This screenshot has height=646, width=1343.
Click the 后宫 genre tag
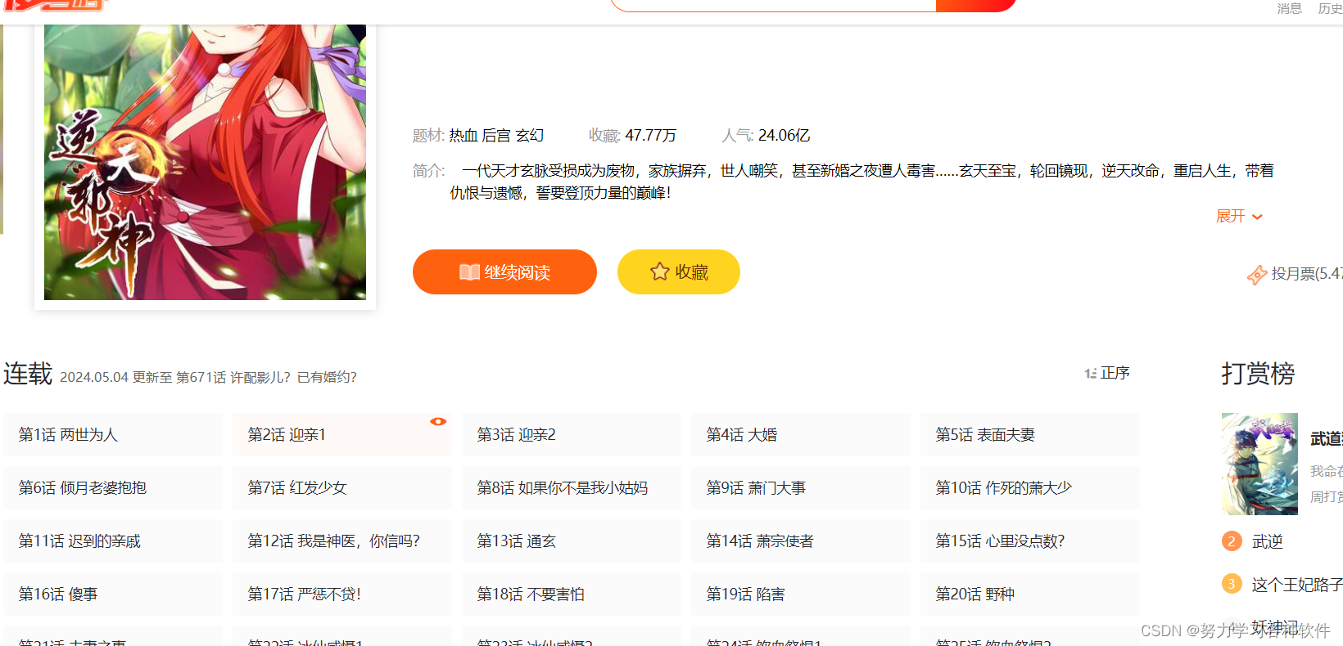pos(496,136)
